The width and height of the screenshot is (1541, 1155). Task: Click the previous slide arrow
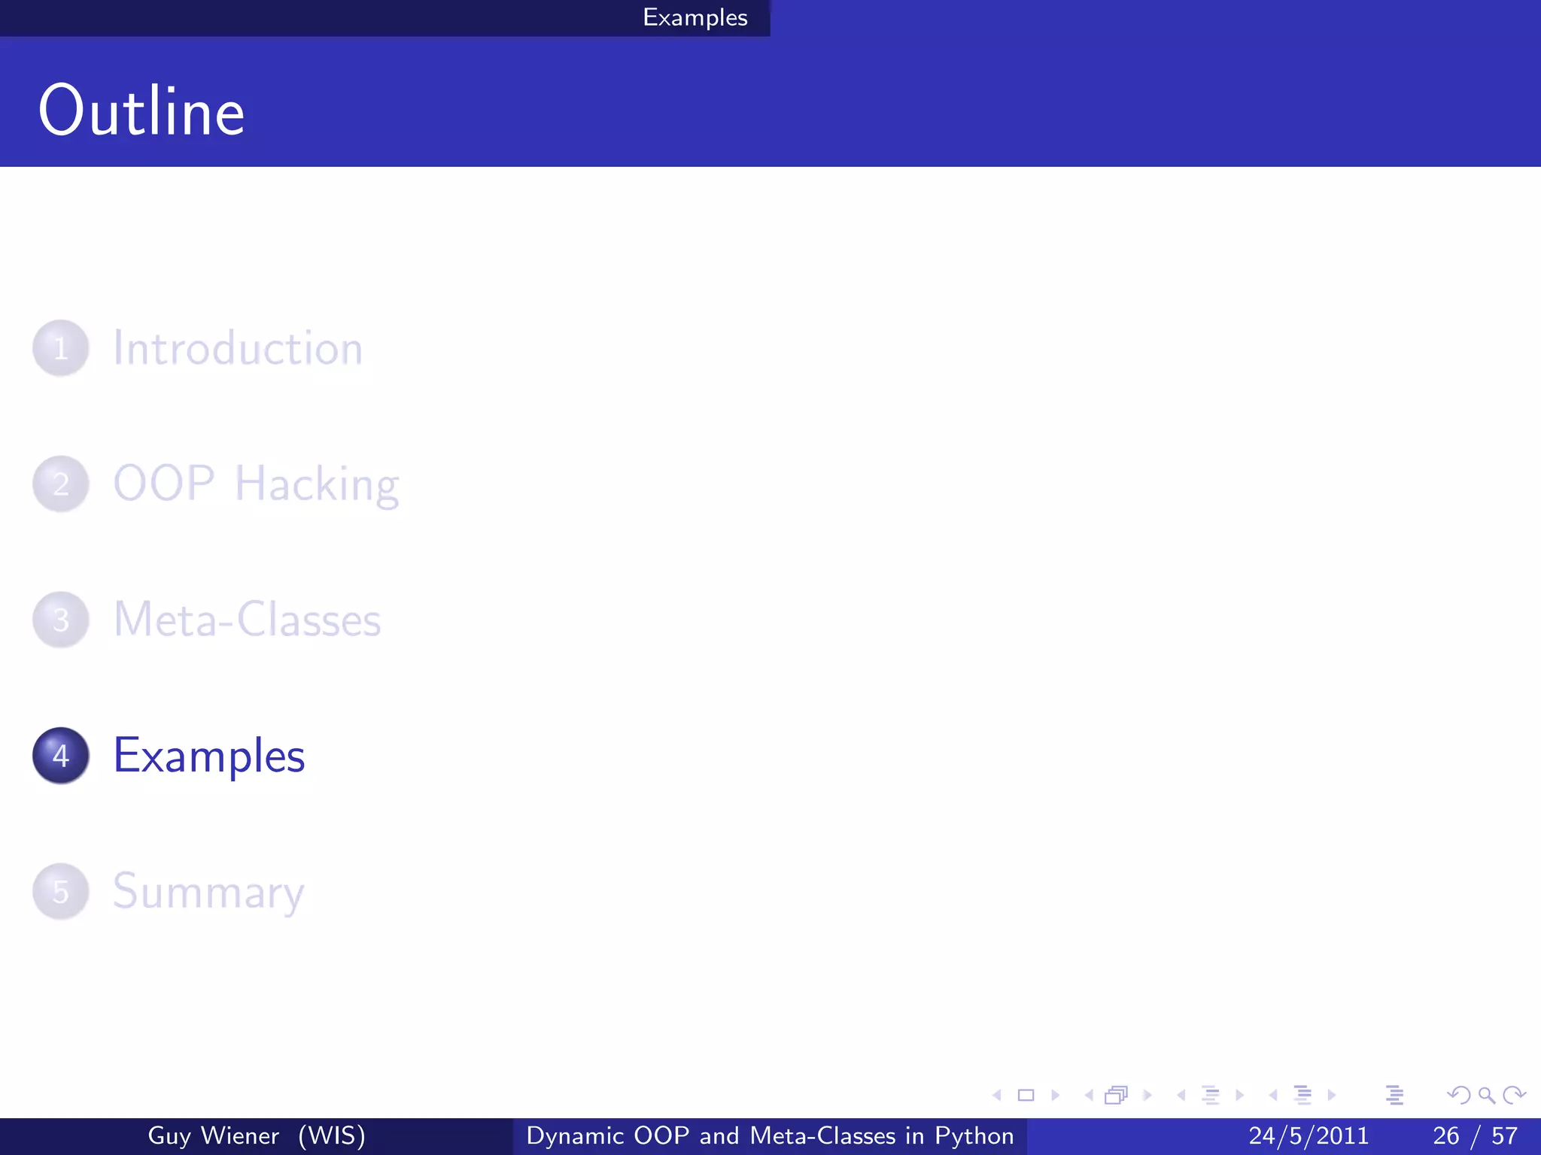pyautogui.click(x=997, y=1096)
